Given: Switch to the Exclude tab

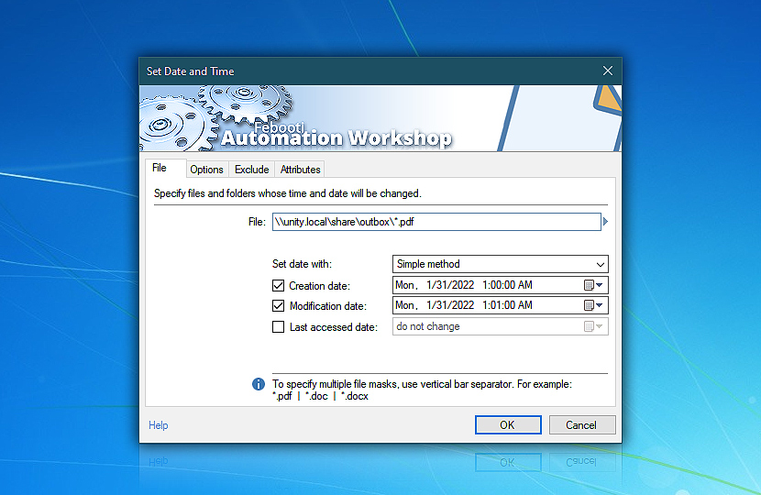Looking at the screenshot, I should [251, 170].
